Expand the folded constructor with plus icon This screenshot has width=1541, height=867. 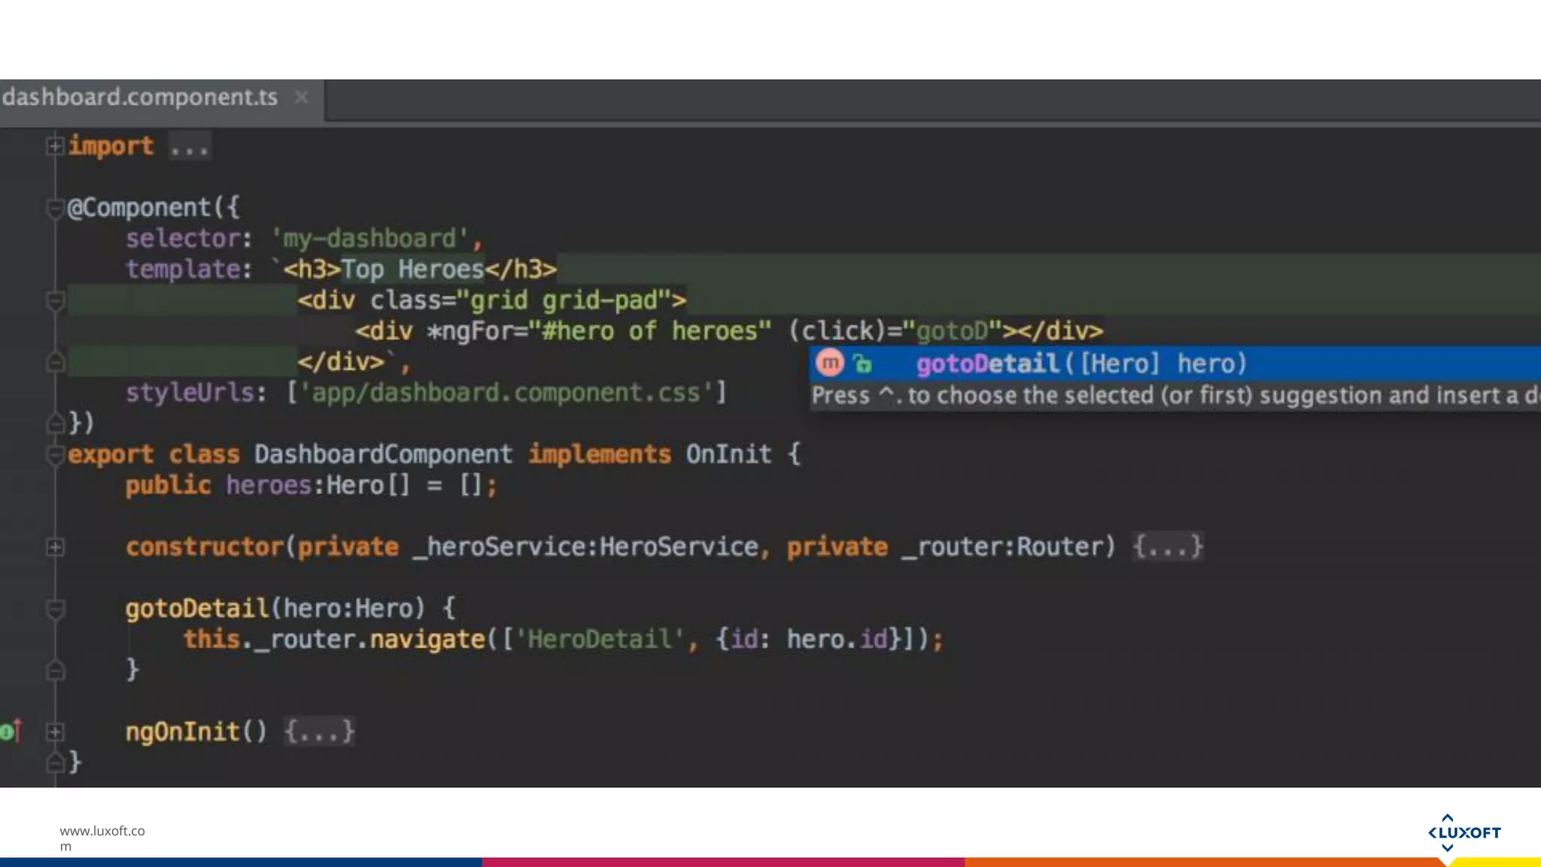coord(54,547)
